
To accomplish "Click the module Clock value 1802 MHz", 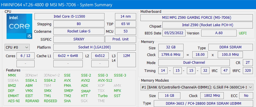I will pyautogui.click(x=212, y=95).
